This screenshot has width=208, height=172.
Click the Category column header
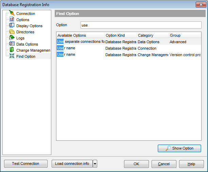152,35
